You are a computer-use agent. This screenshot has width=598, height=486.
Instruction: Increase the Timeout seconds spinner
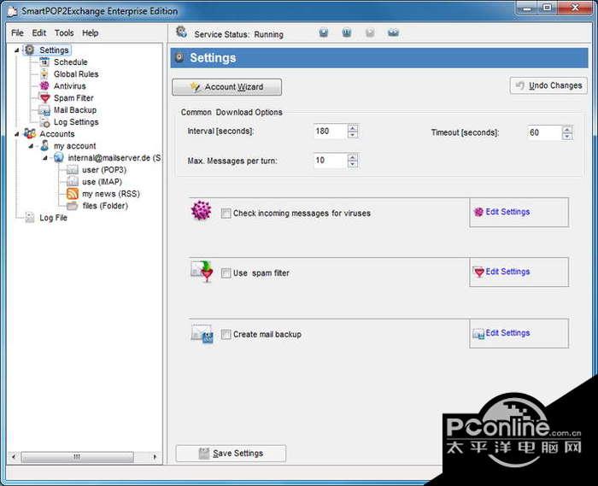click(x=567, y=129)
